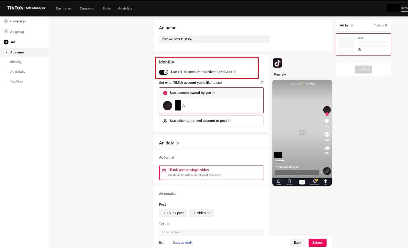Click the For You tab in preview
This screenshot has width=408, height=248.
310,84
